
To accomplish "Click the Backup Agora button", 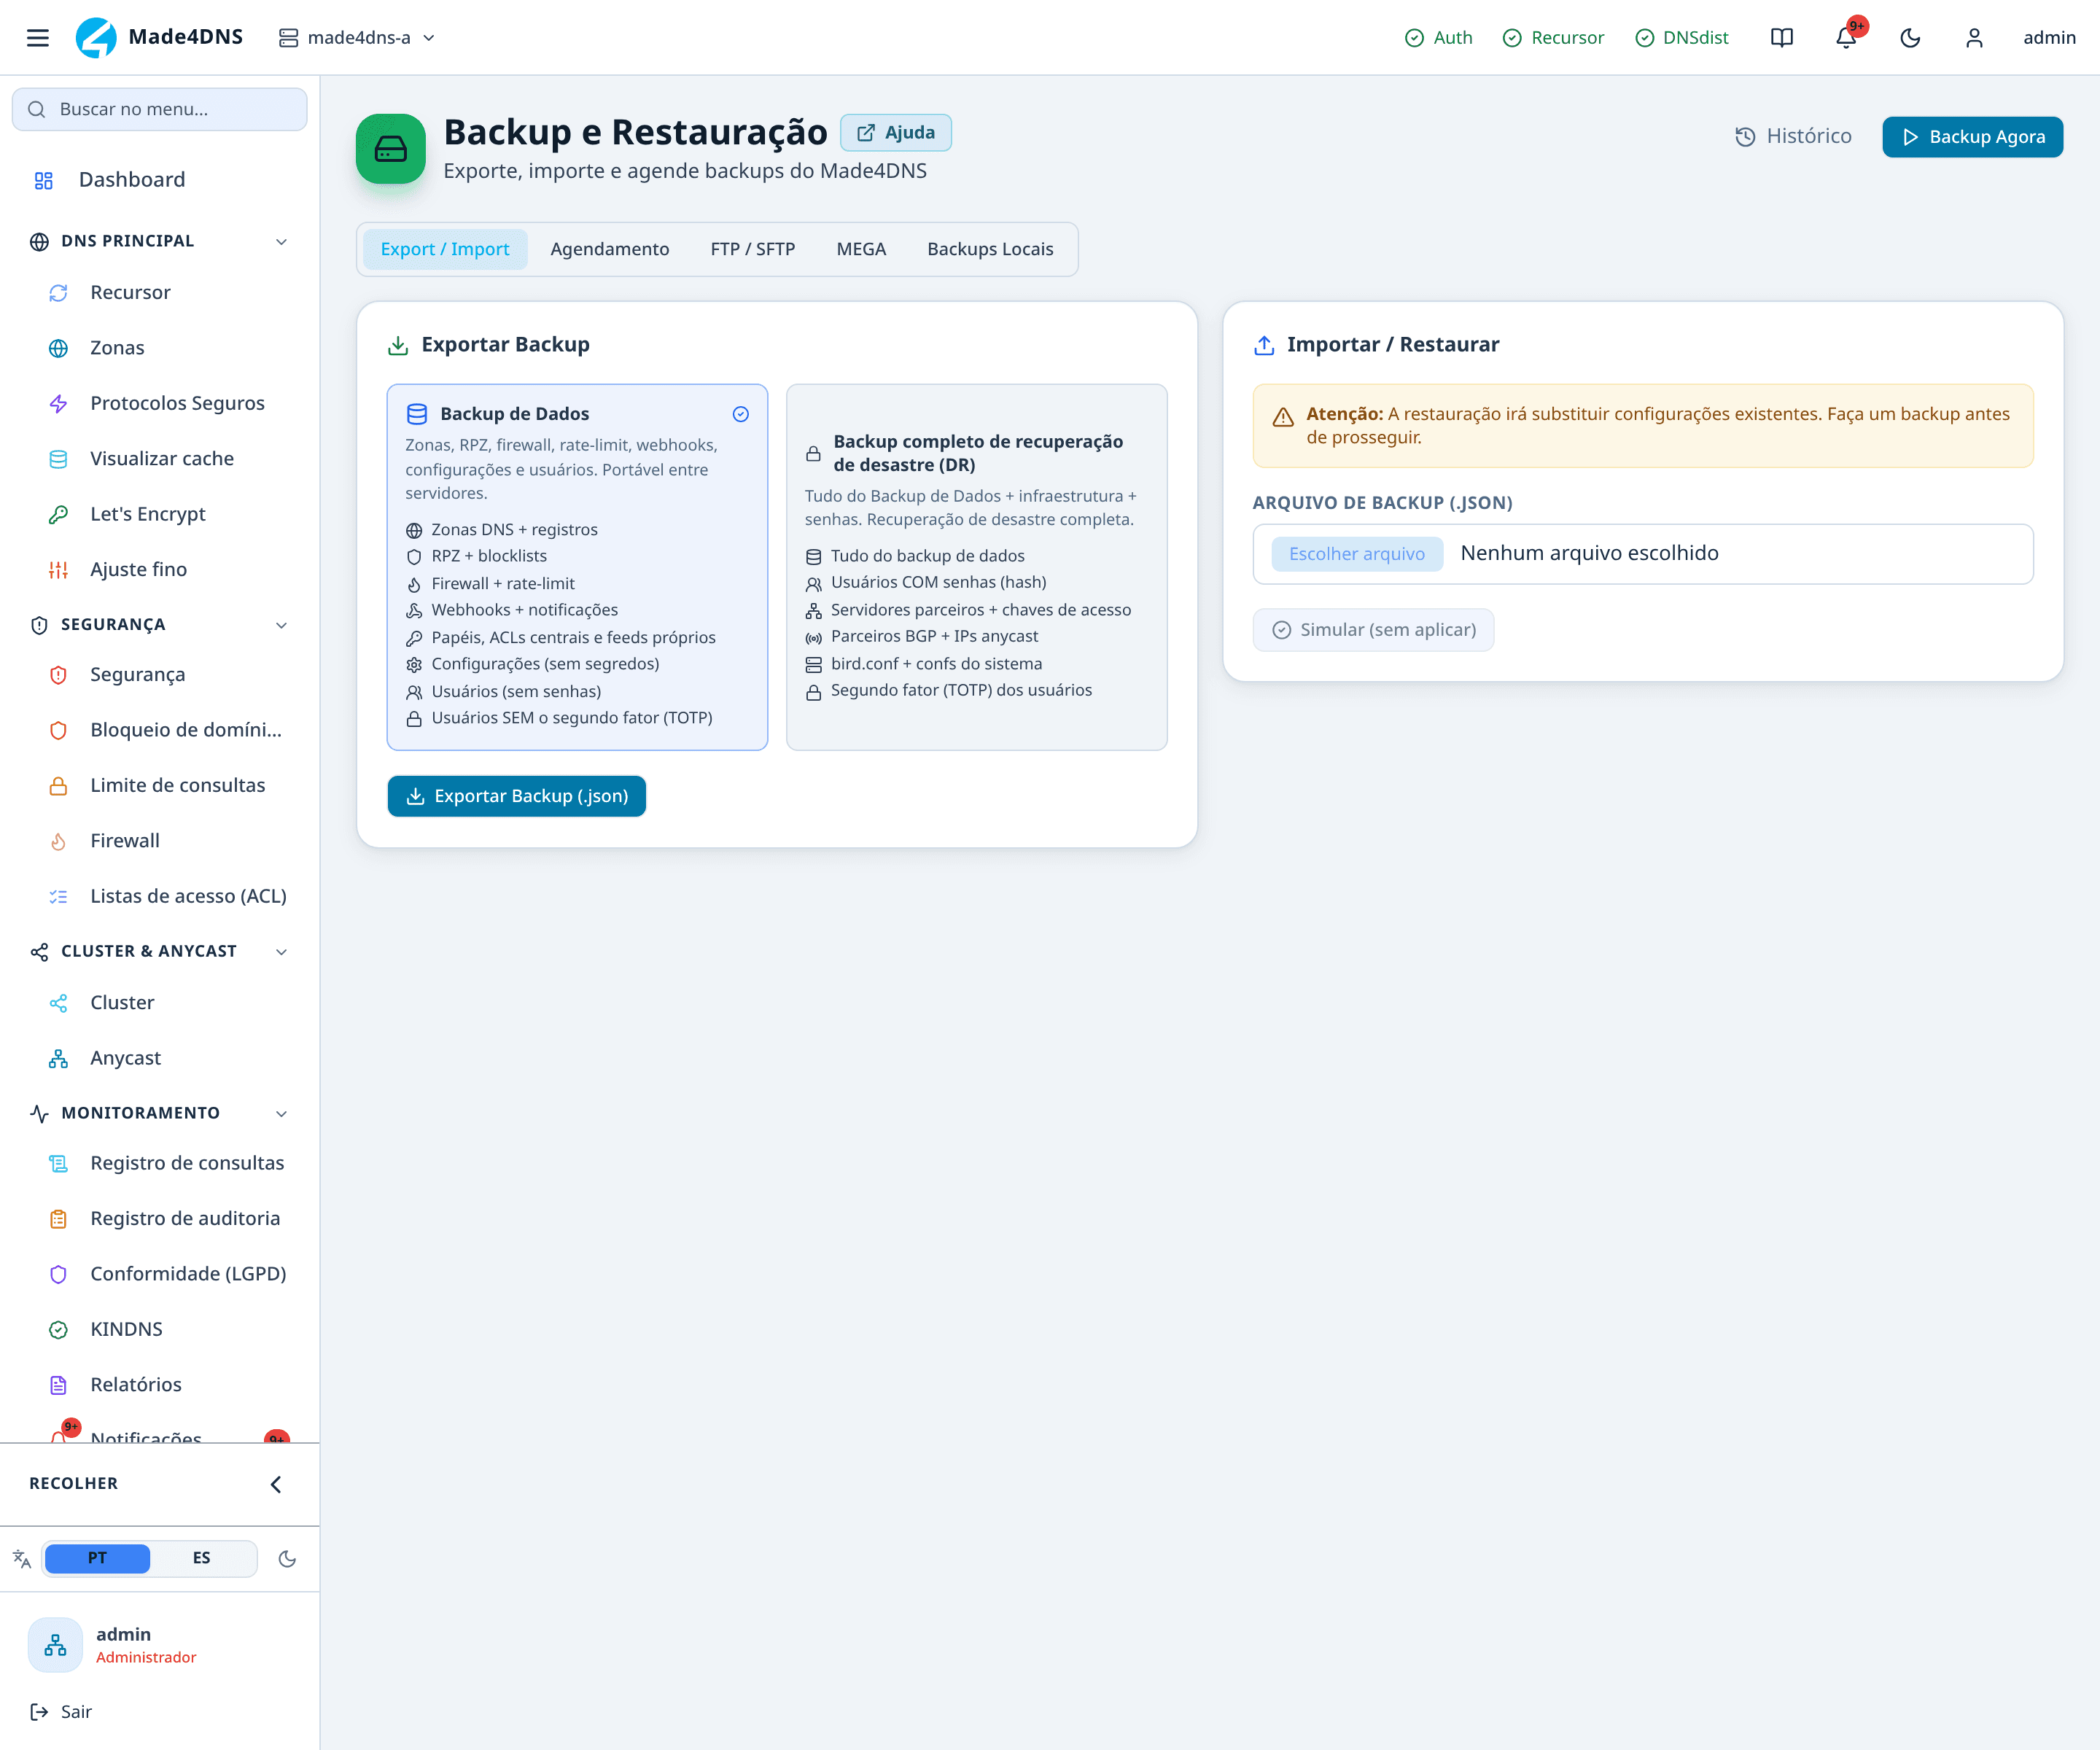I will (1972, 137).
